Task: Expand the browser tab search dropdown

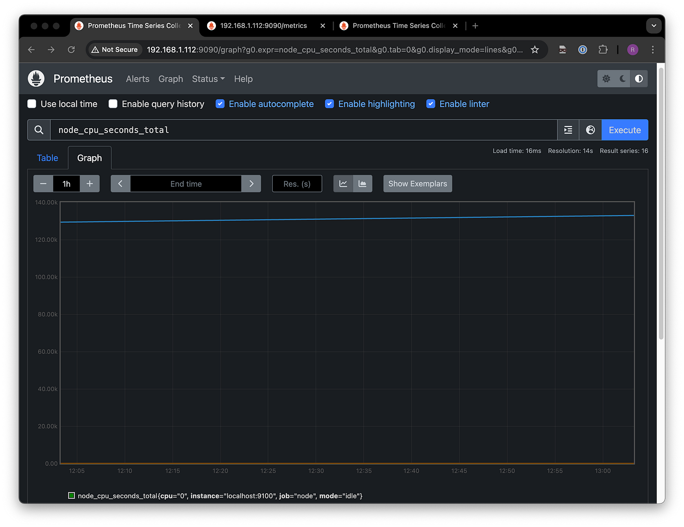Action: click(x=654, y=25)
